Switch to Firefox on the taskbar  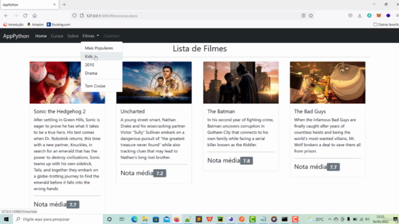(177, 219)
